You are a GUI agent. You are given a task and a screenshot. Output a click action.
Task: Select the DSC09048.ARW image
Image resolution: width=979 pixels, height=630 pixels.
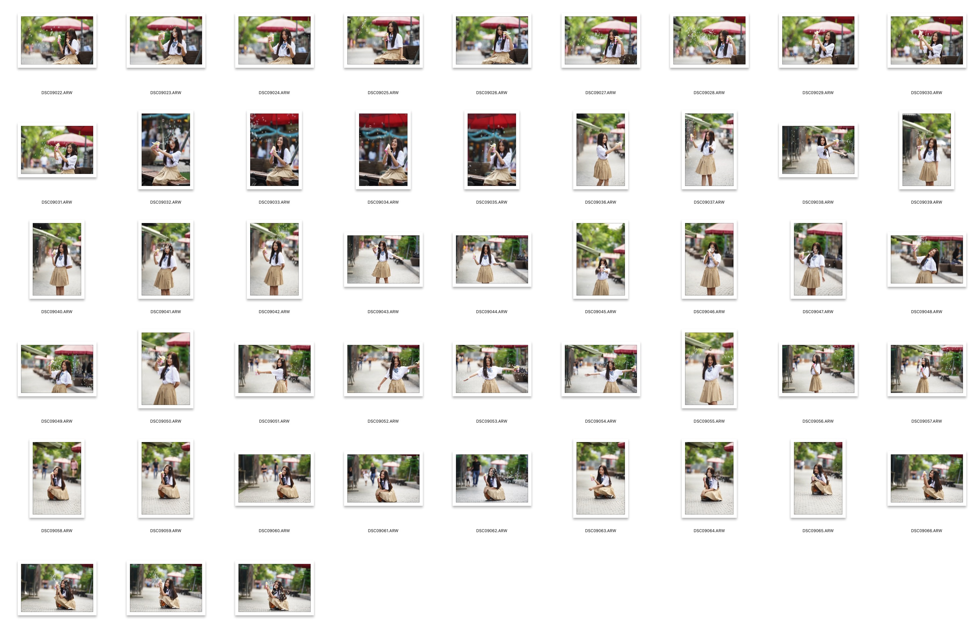926,259
